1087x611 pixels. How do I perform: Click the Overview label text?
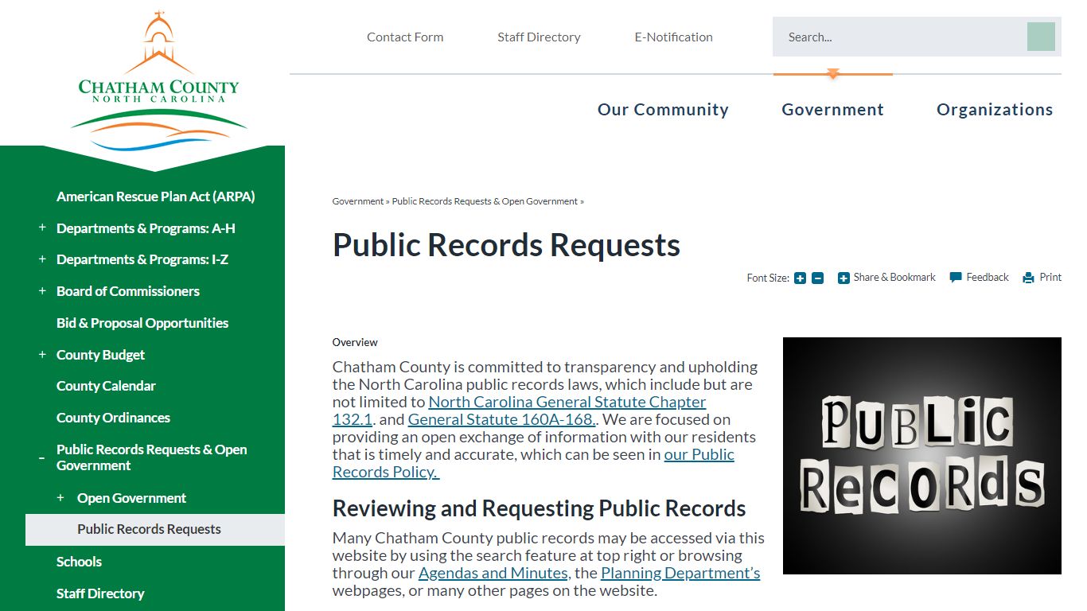tap(355, 342)
